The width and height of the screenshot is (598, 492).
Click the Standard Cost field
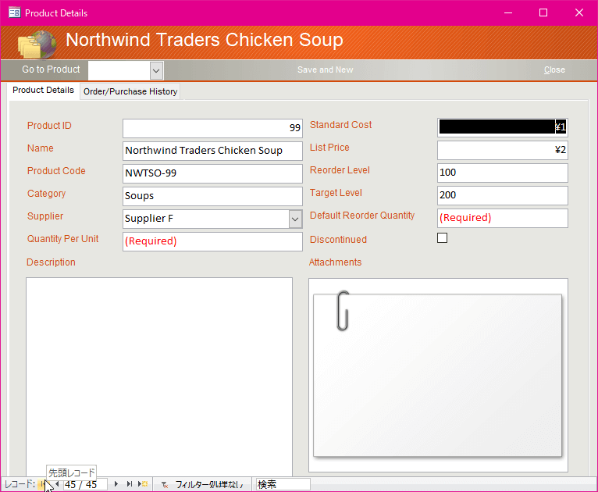point(502,127)
